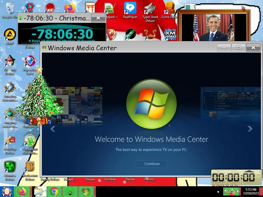
Task: Launch Bookworm Adventures shortcut with green worm
Action: coord(30,144)
